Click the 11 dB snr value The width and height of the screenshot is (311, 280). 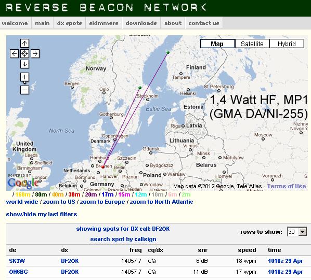point(200,272)
